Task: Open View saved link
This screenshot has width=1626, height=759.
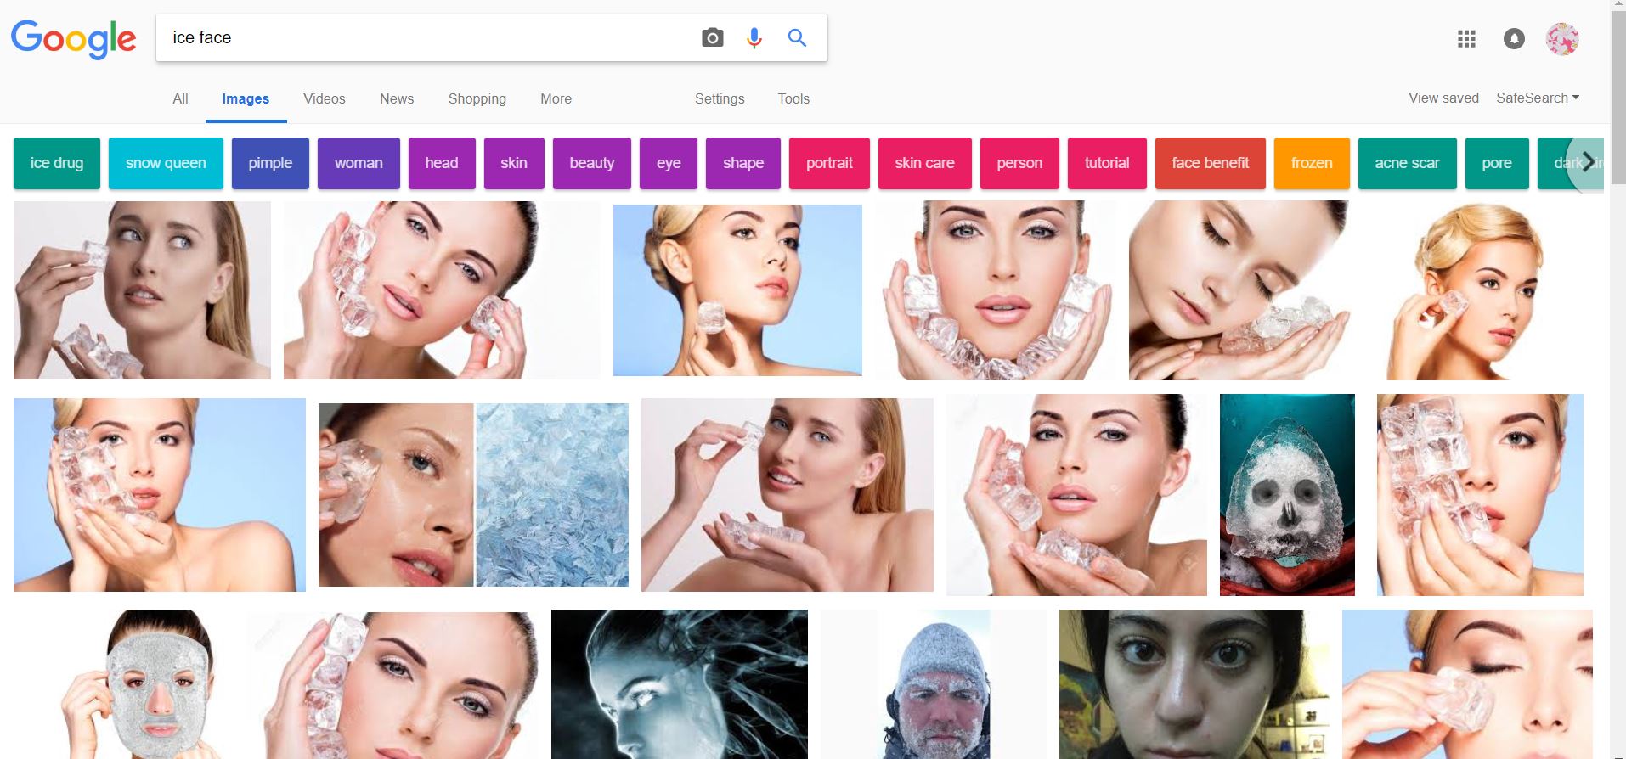Action: [x=1443, y=98]
